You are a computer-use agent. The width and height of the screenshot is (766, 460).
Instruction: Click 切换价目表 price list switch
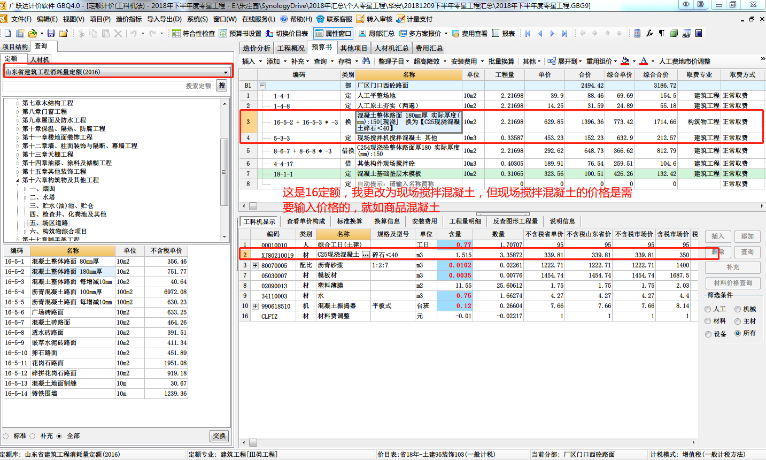tap(287, 33)
